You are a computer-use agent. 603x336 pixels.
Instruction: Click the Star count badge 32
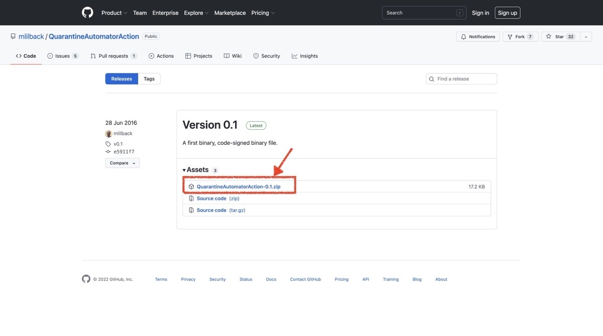(571, 37)
